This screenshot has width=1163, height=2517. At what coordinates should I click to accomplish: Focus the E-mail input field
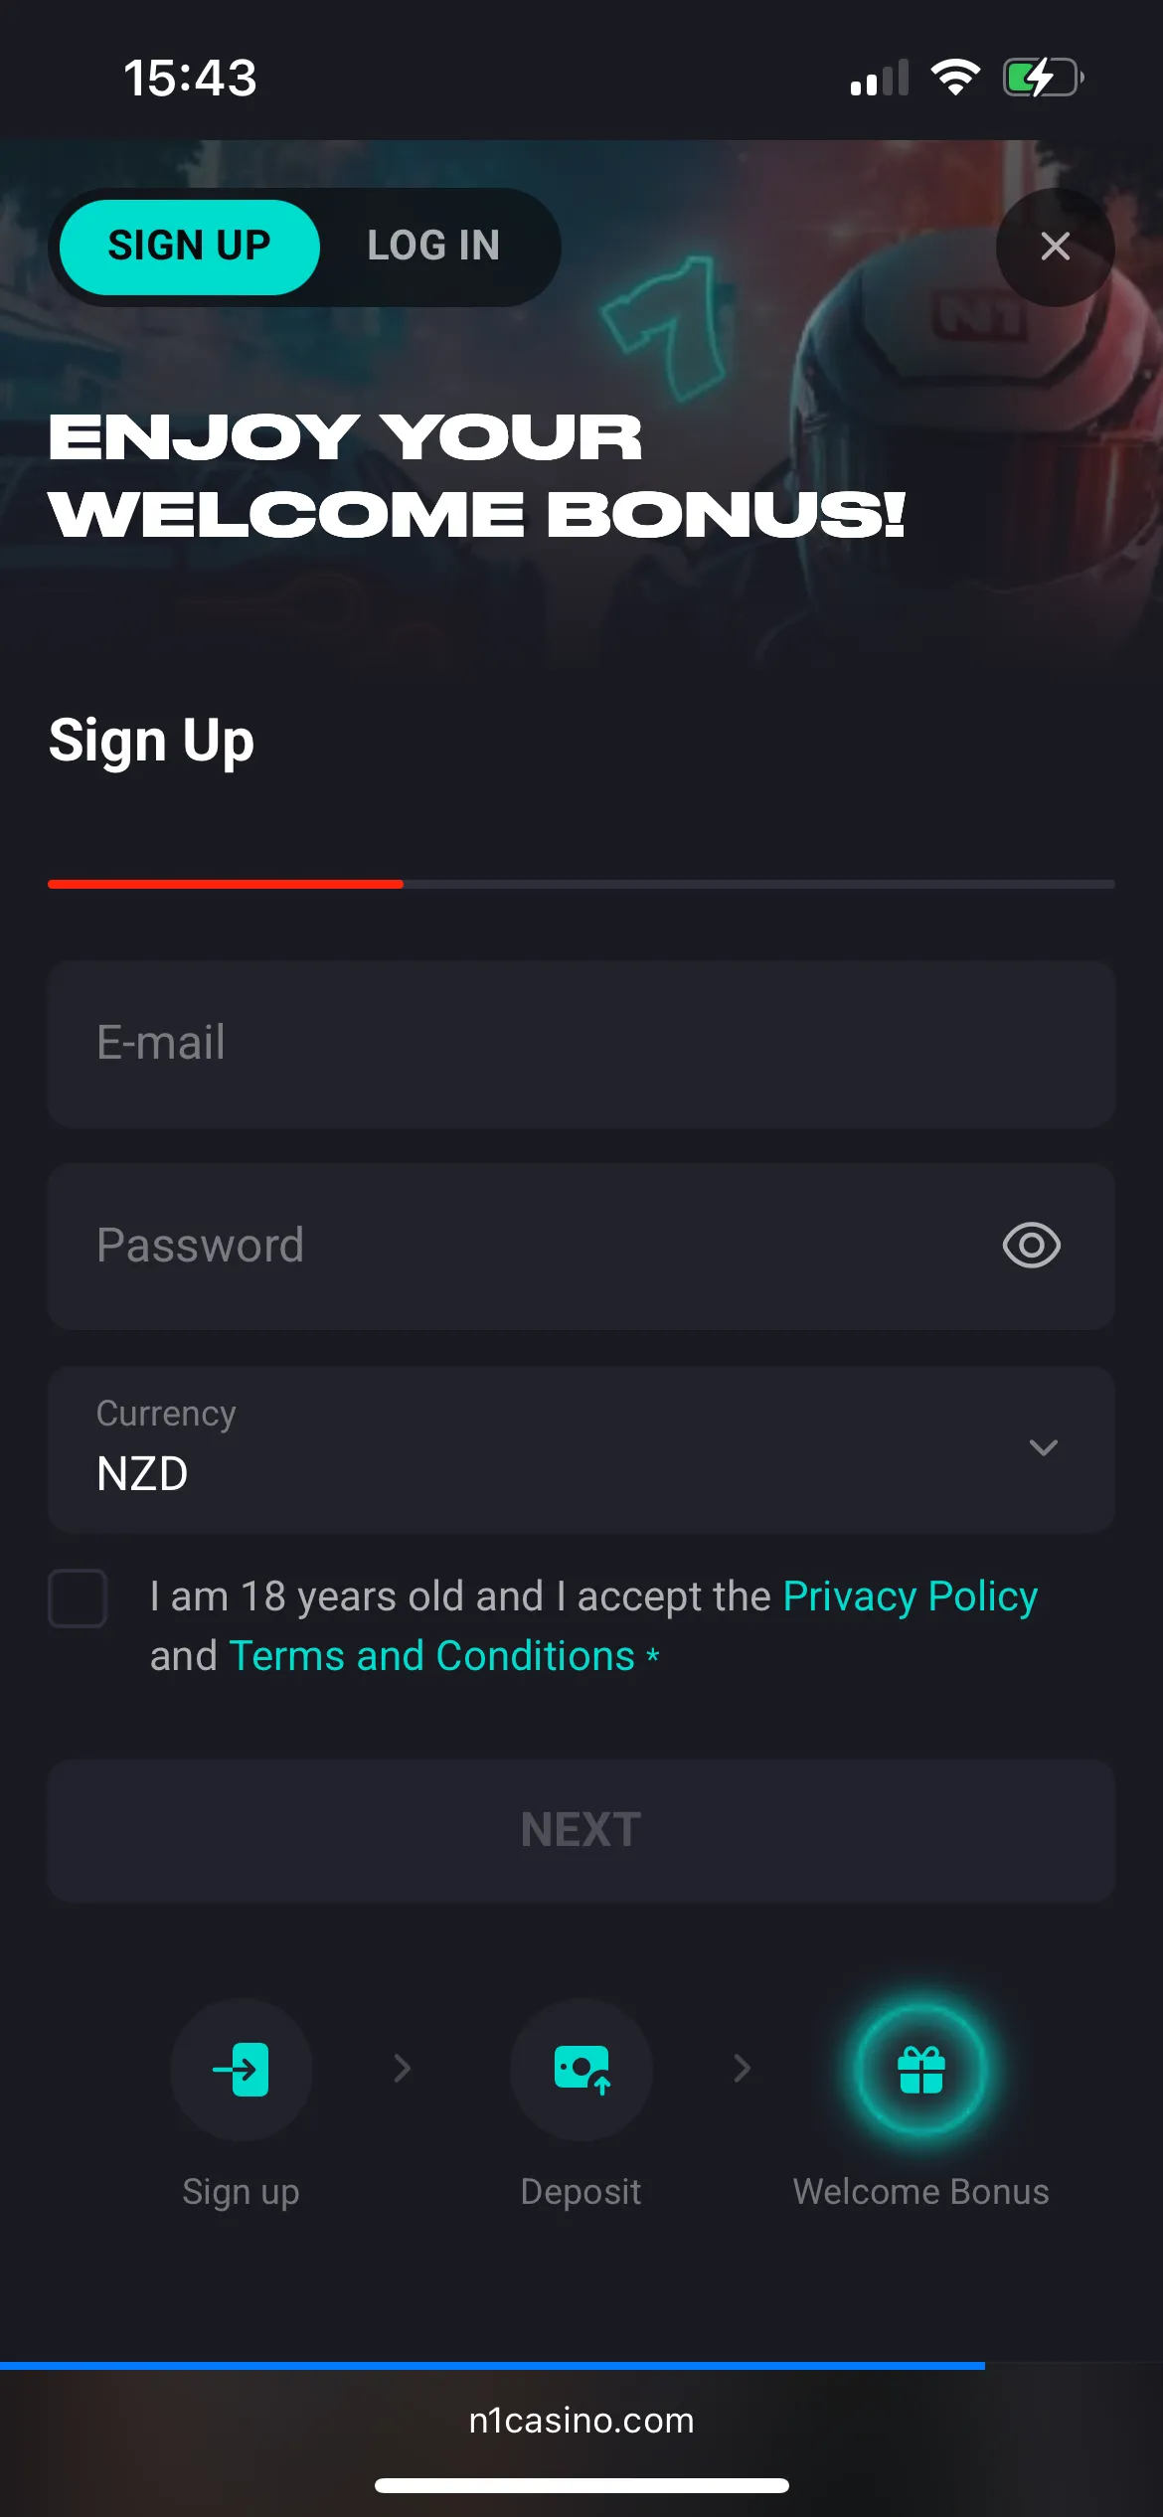tap(581, 1044)
